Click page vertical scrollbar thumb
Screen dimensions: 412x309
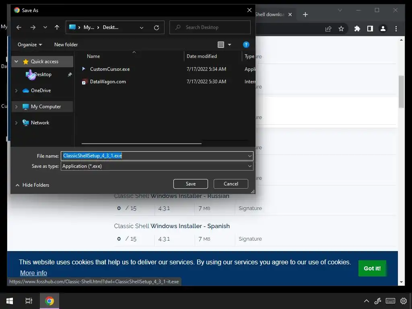point(401,92)
